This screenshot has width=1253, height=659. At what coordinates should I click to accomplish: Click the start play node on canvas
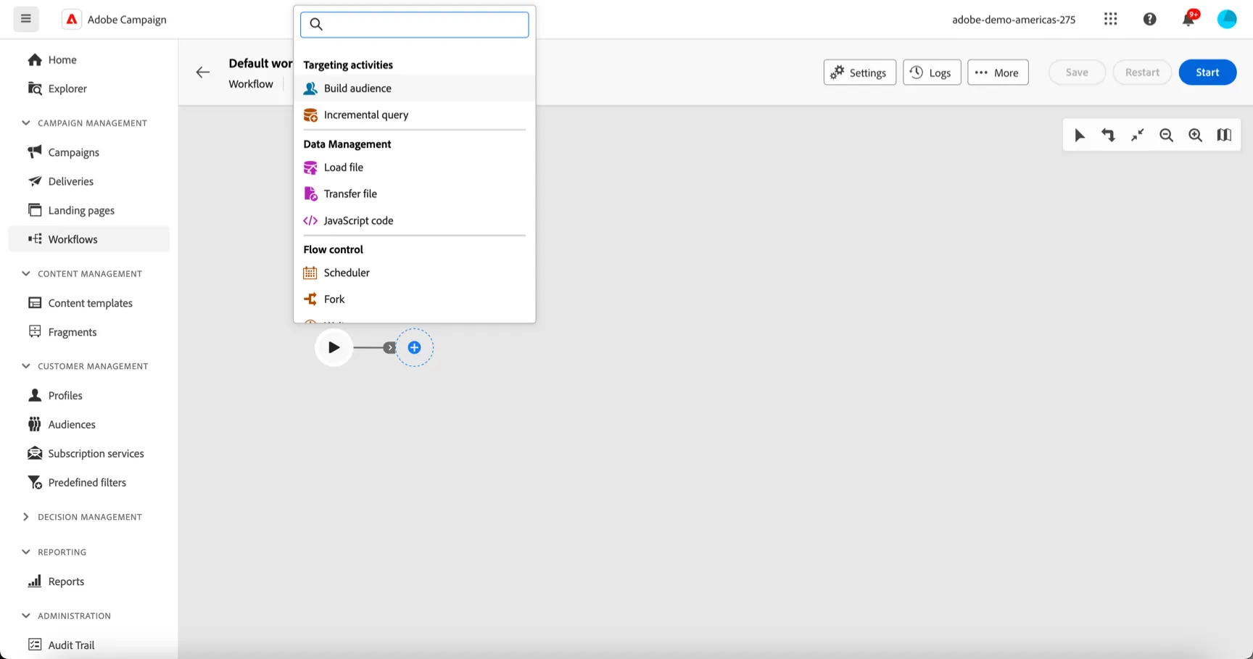[x=334, y=348]
